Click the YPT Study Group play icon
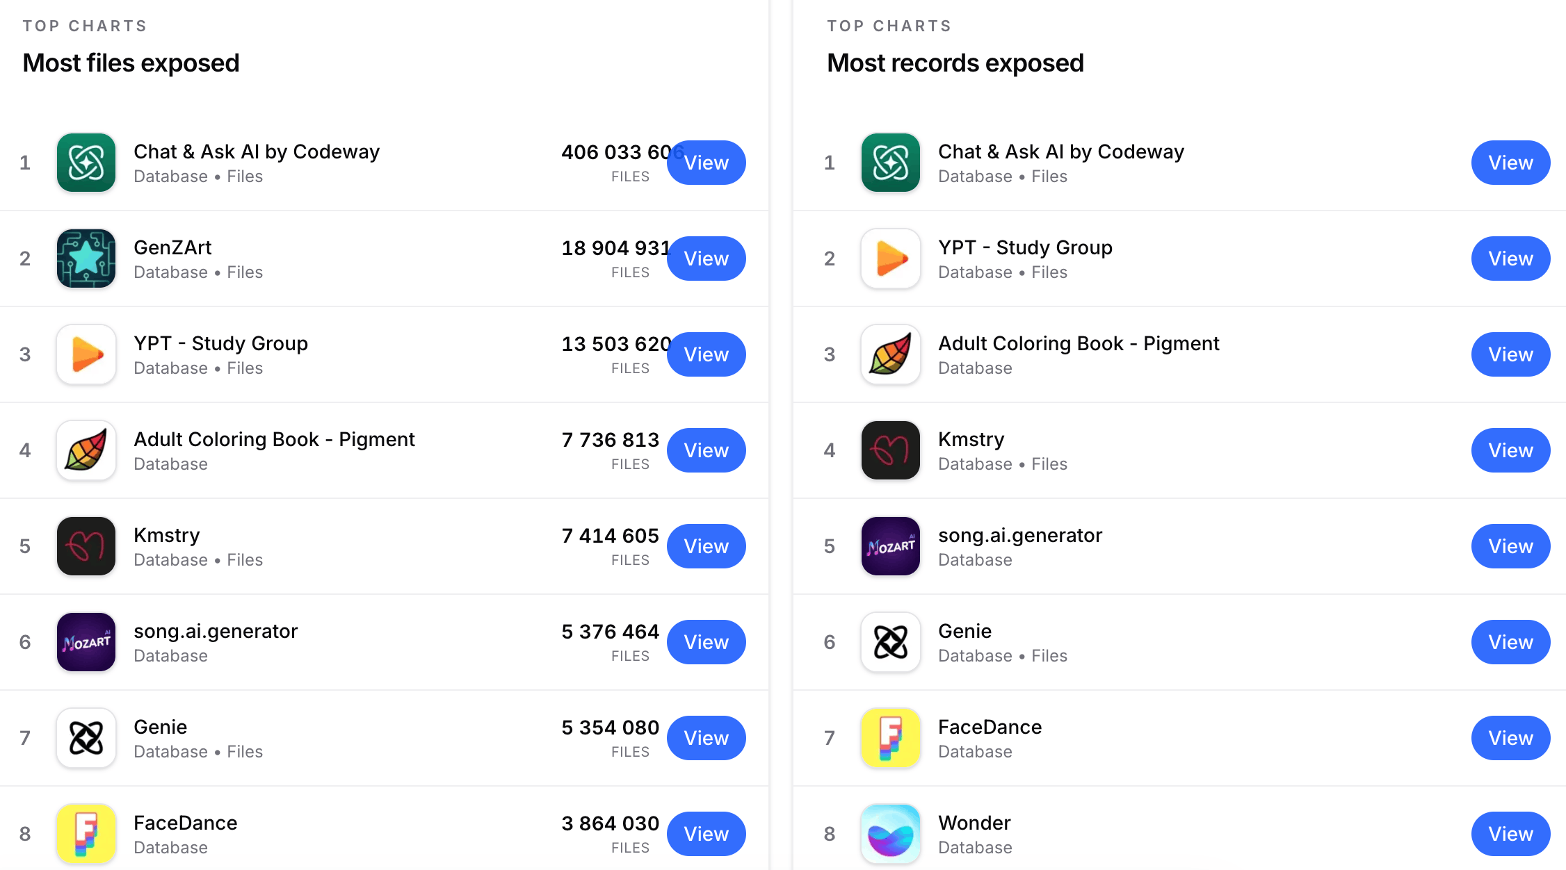Image resolution: width=1566 pixels, height=870 pixels. click(x=86, y=354)
